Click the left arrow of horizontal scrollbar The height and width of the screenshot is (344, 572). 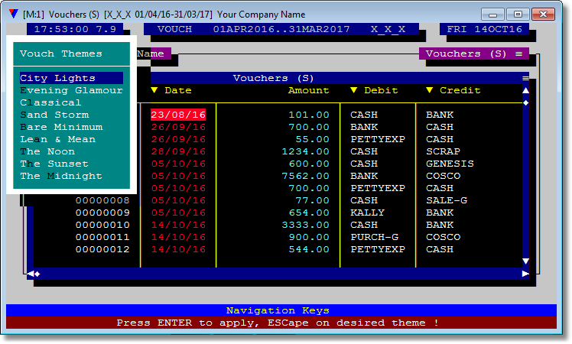pyautogui.click(x=31, y=274)
